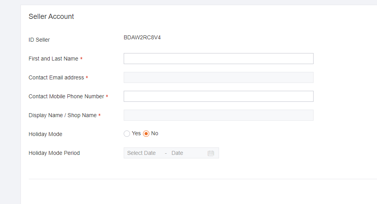Select the No radio button for Holiday Mode

tap(146, 134)
